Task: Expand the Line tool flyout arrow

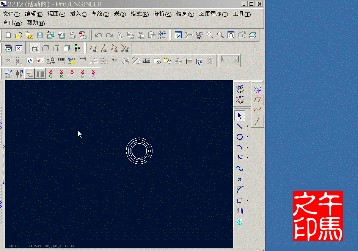Action: click(247, 126)
